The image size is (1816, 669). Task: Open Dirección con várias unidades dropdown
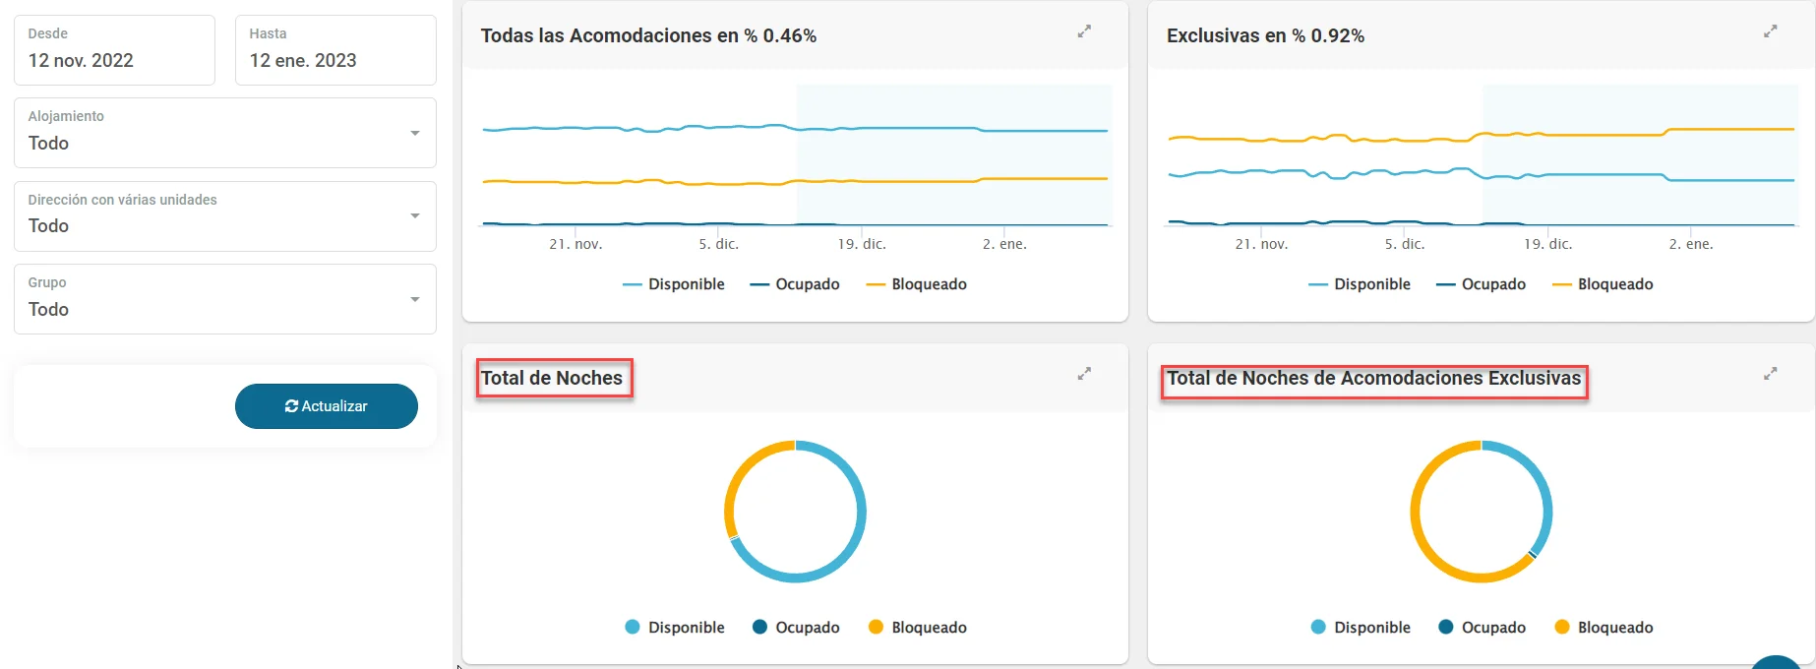[225, 216]
